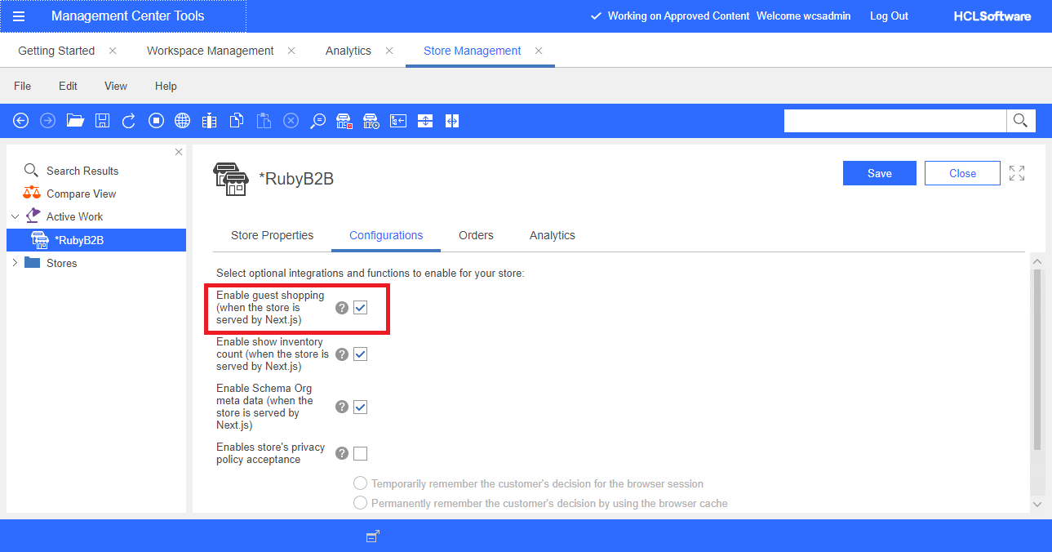
Task: Close the Getting Started tab
Action: point(113,51)
